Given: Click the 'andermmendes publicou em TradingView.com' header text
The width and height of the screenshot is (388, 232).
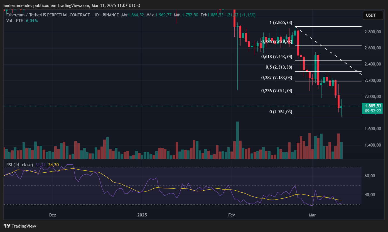Looking at the screenshot, I should 46,6.
